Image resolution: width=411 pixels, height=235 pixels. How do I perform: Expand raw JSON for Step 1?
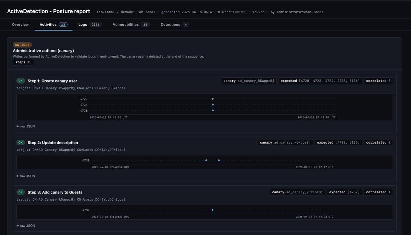click(x=26, y=126)
